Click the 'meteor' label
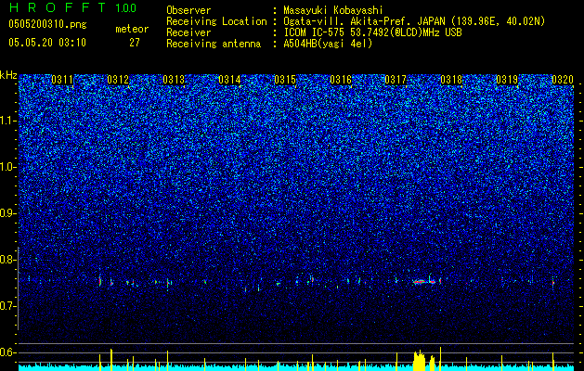Viewport: 584px width, 371px height. tap(132, 29)
